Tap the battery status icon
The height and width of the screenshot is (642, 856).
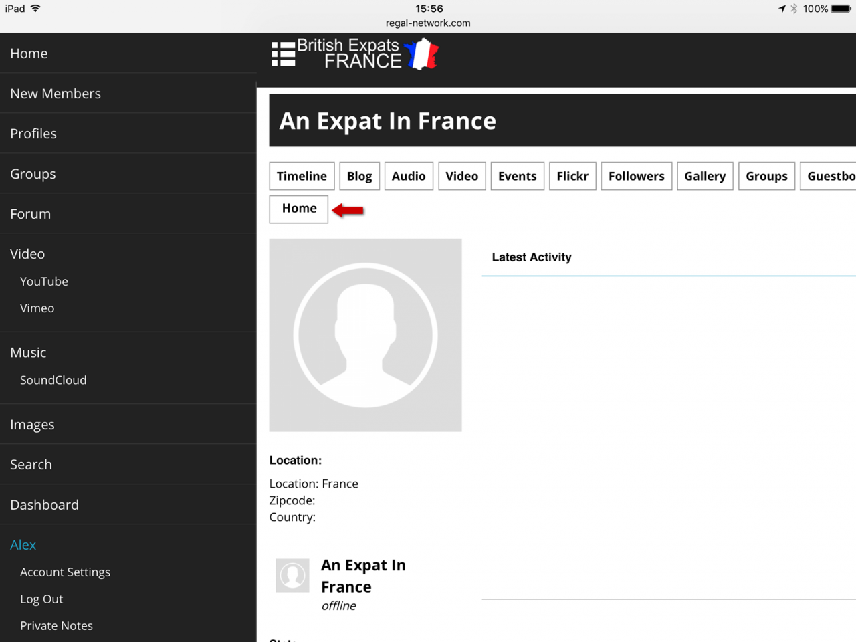tap(841, 9)
